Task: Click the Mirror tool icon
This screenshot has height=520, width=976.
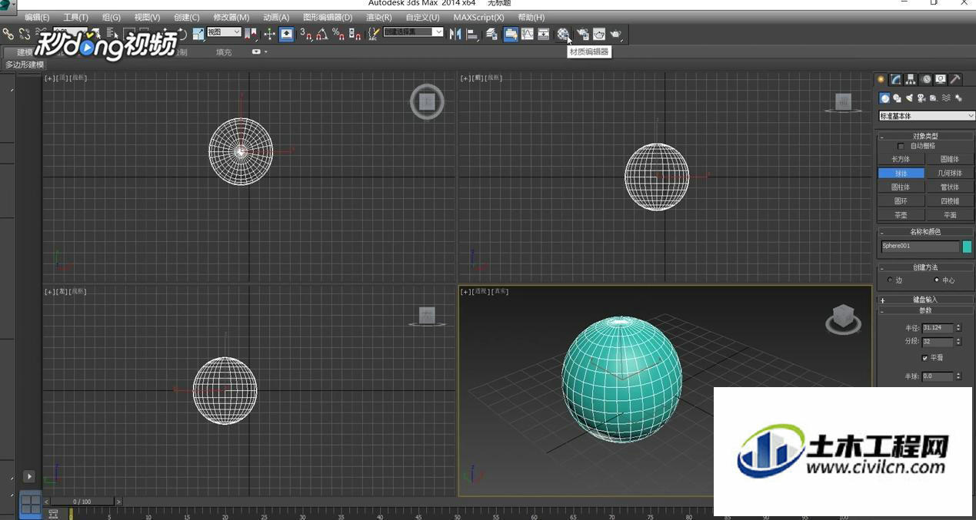Action: click(455, 34)
